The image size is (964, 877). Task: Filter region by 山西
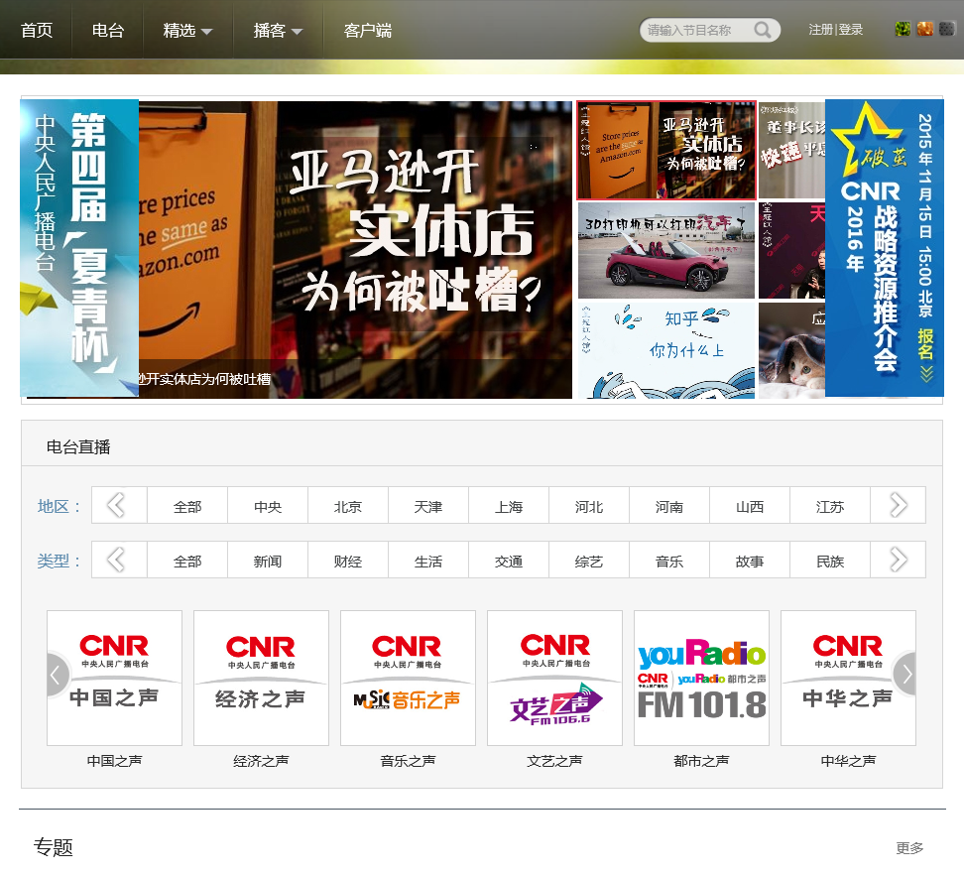[750, 507]
